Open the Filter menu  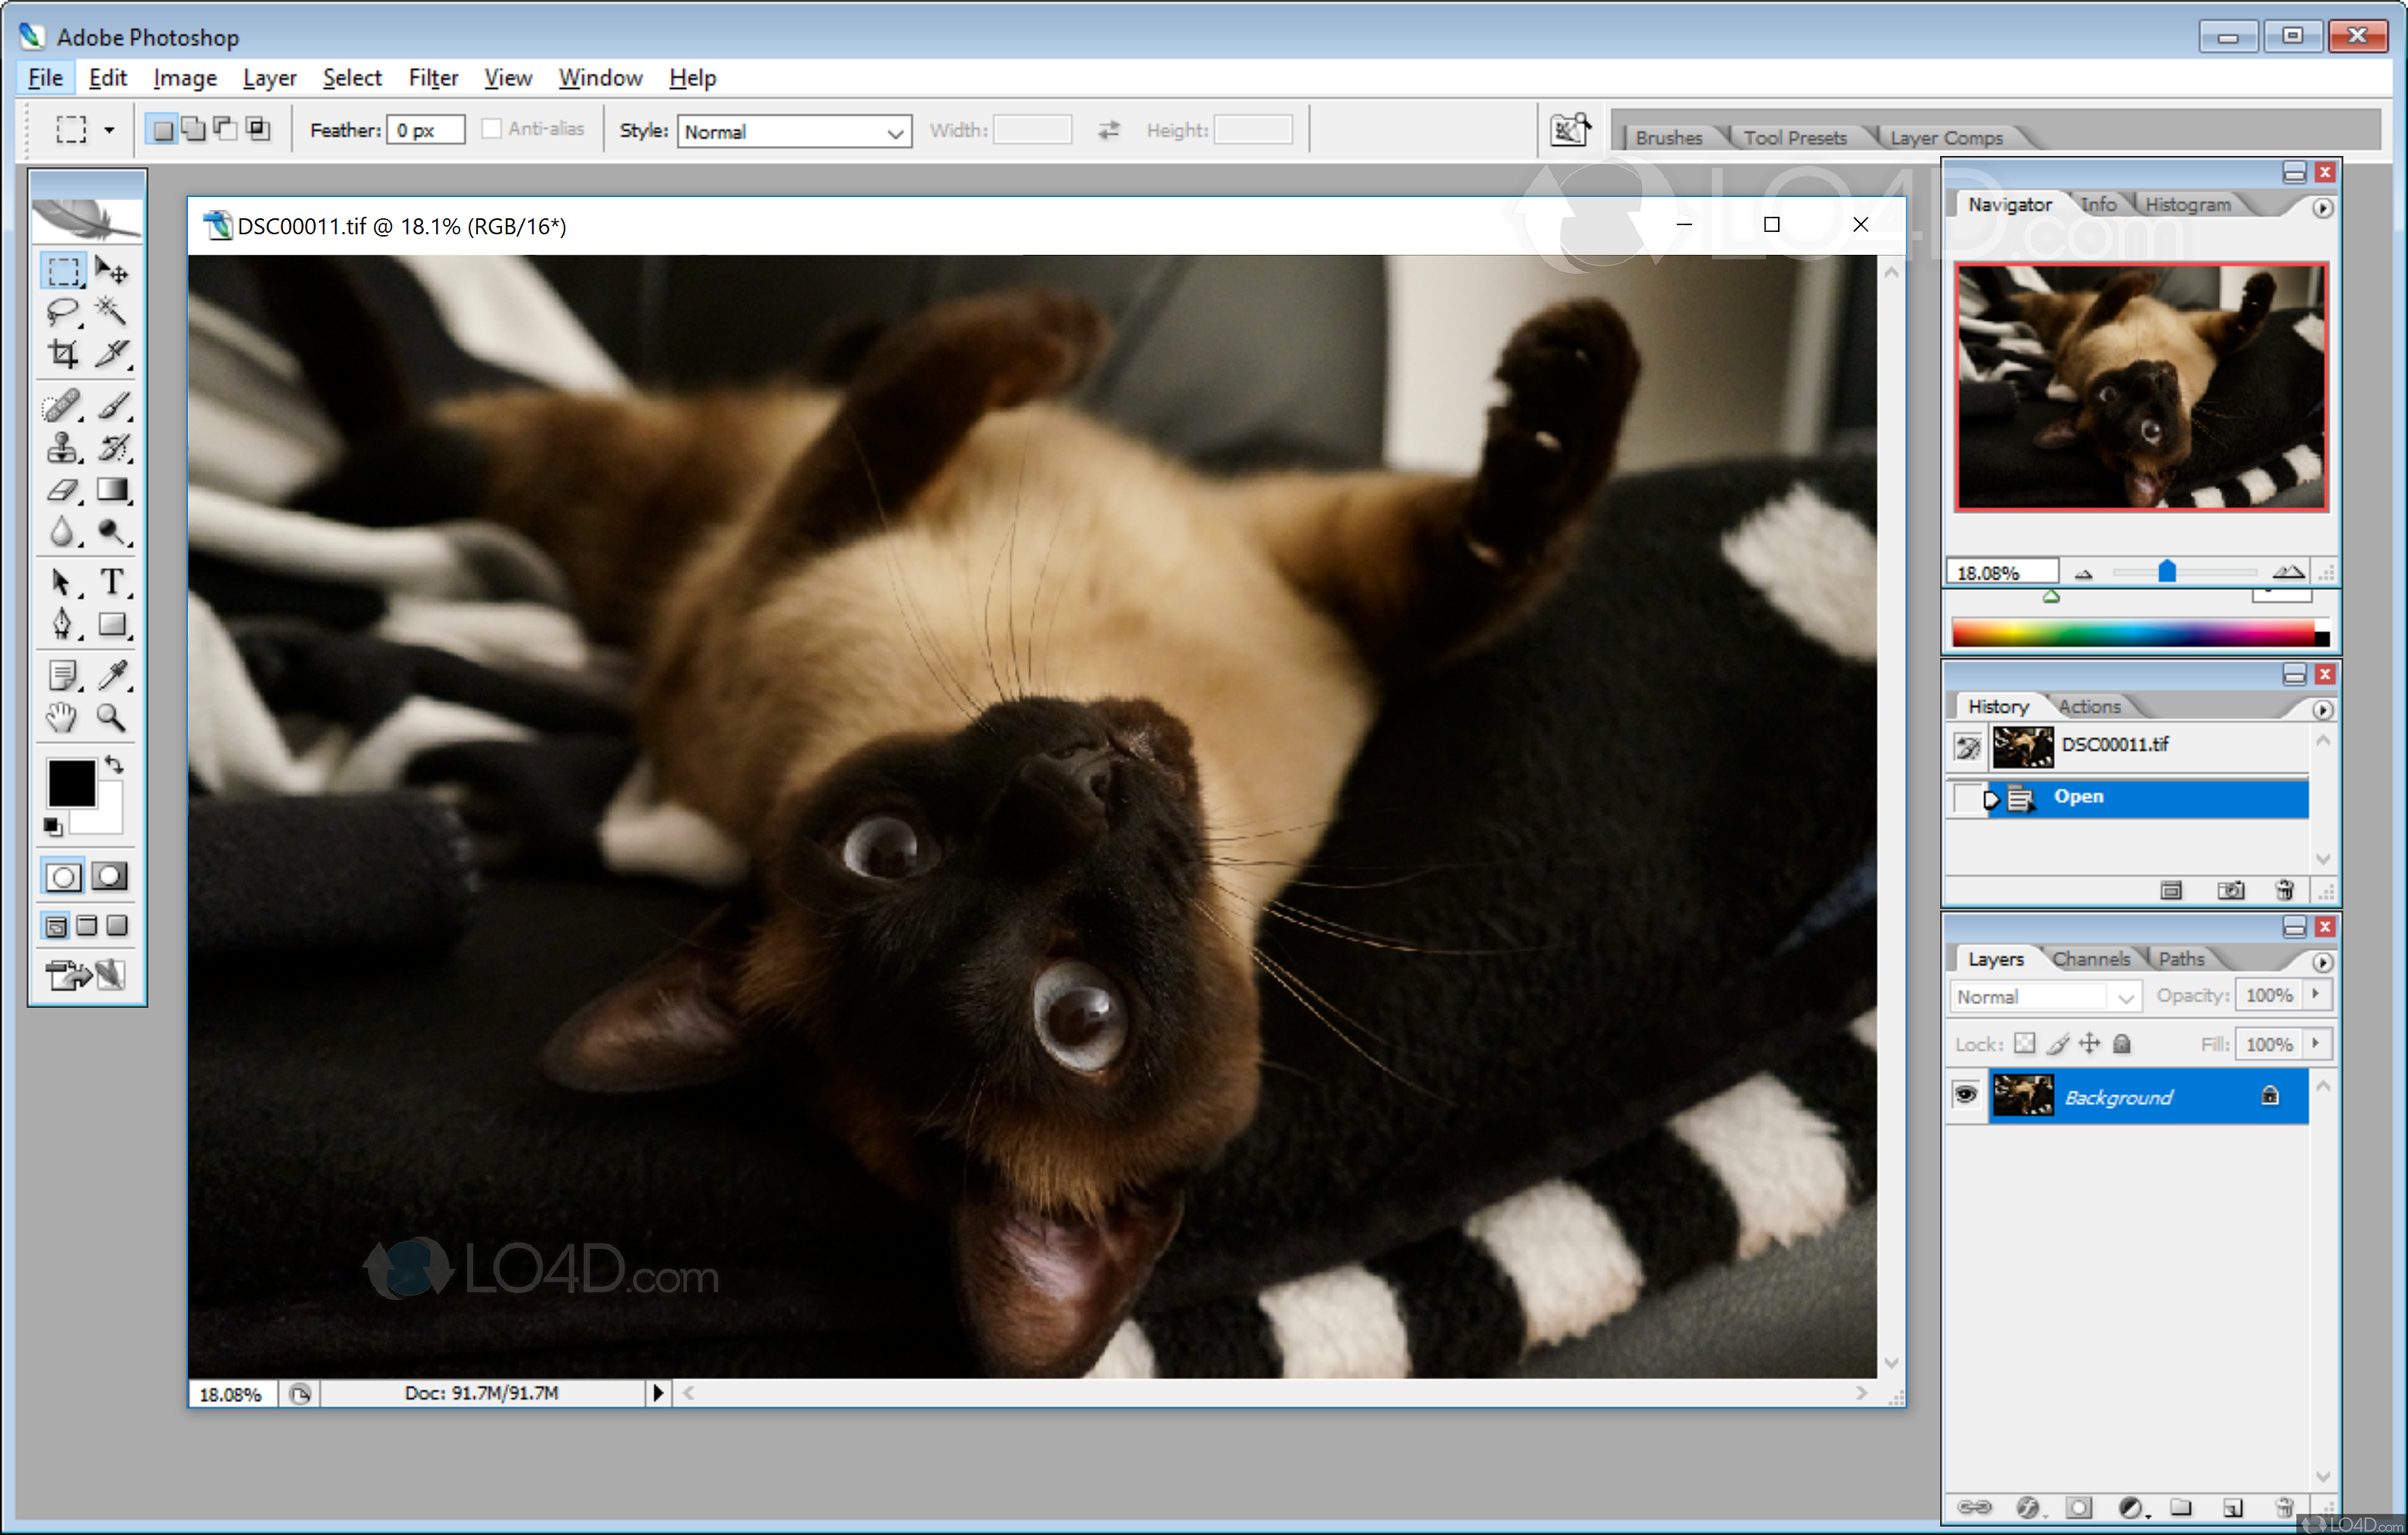(x=431, y=75)
